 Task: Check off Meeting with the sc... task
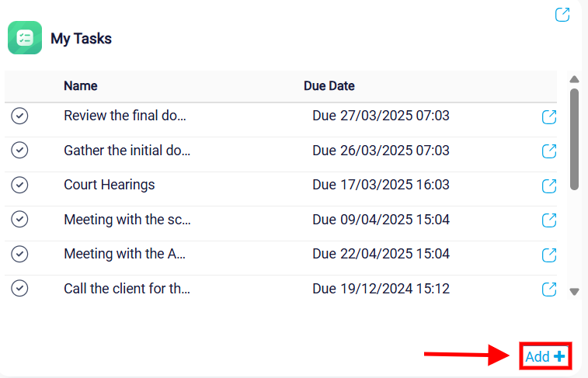point(19,219)
